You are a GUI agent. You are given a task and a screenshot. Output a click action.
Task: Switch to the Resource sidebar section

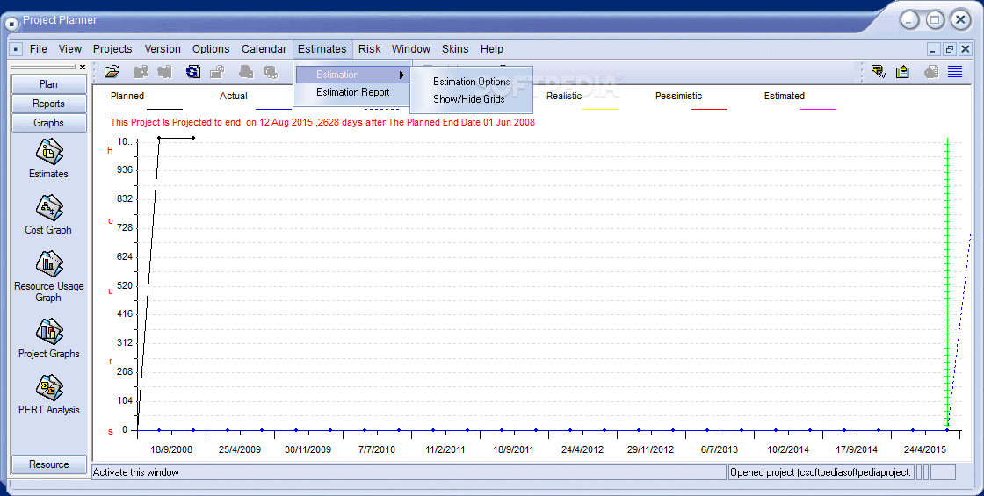click(49, 464)
